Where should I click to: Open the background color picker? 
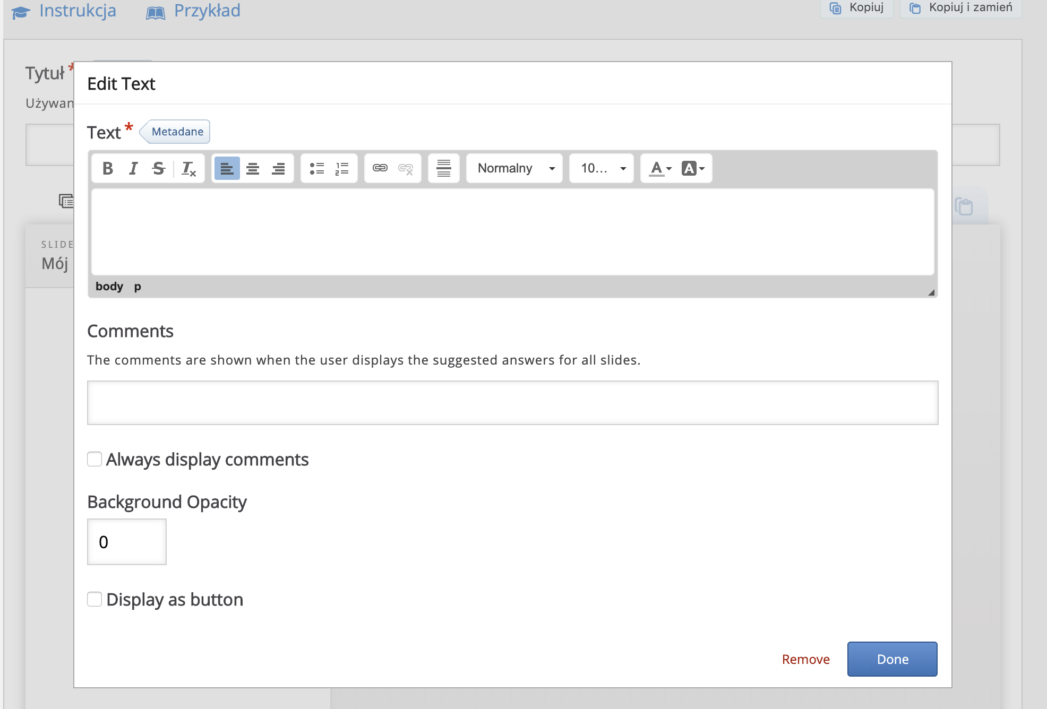pos(693,168)
